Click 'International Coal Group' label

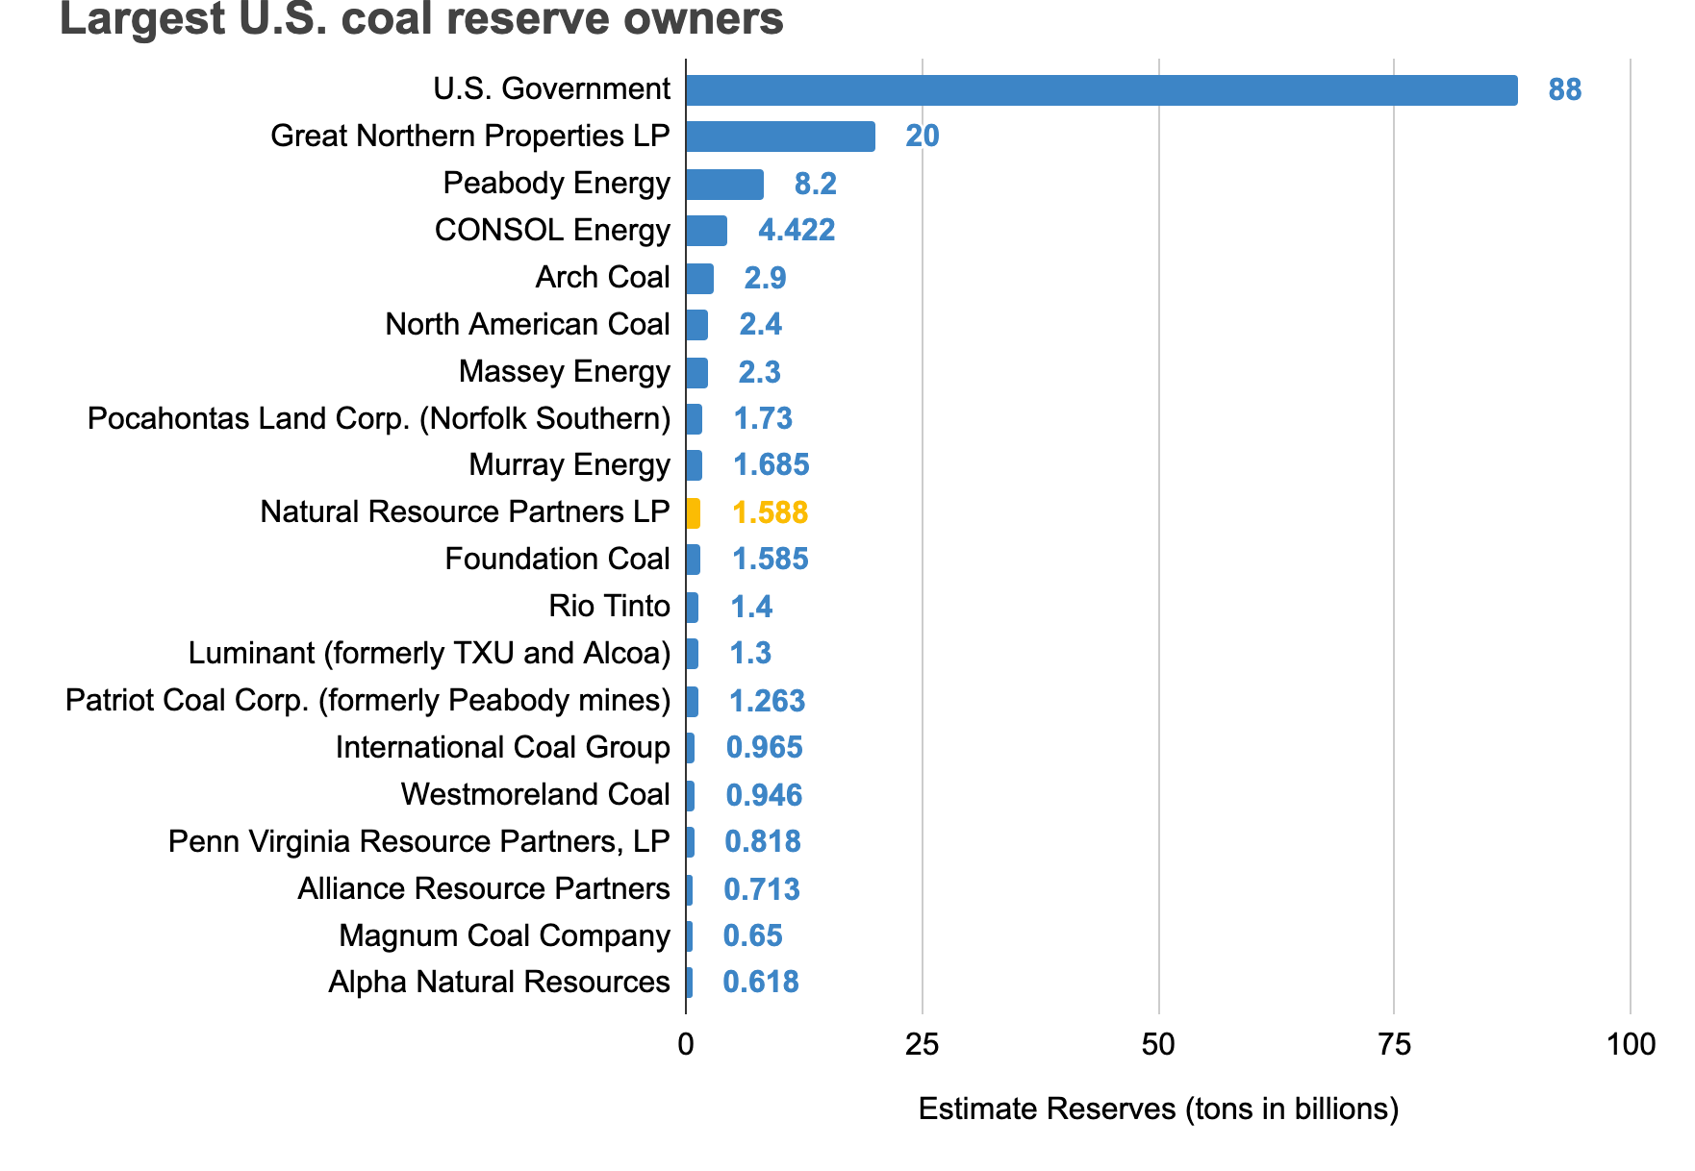(502, 748)
